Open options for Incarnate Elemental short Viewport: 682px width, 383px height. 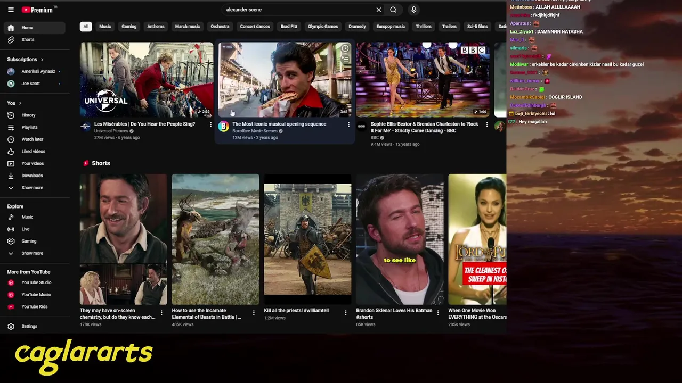click(254, 313)
